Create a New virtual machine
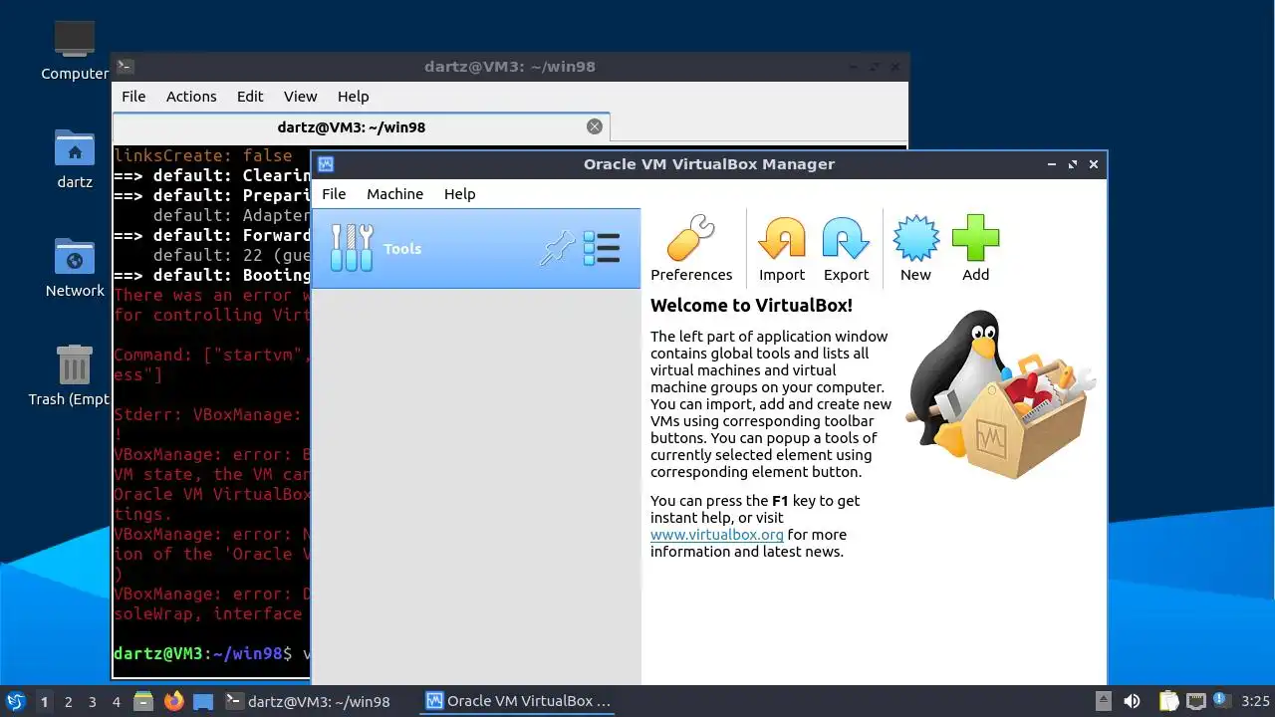 pos(915,249)
